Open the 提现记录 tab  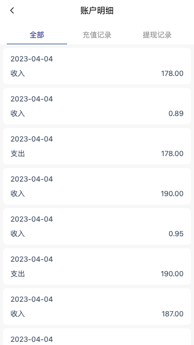coord(157,35)
